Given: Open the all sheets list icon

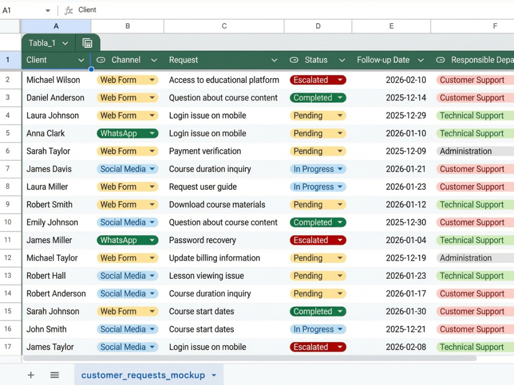Looking at the screenshot, I should (54, 375).
